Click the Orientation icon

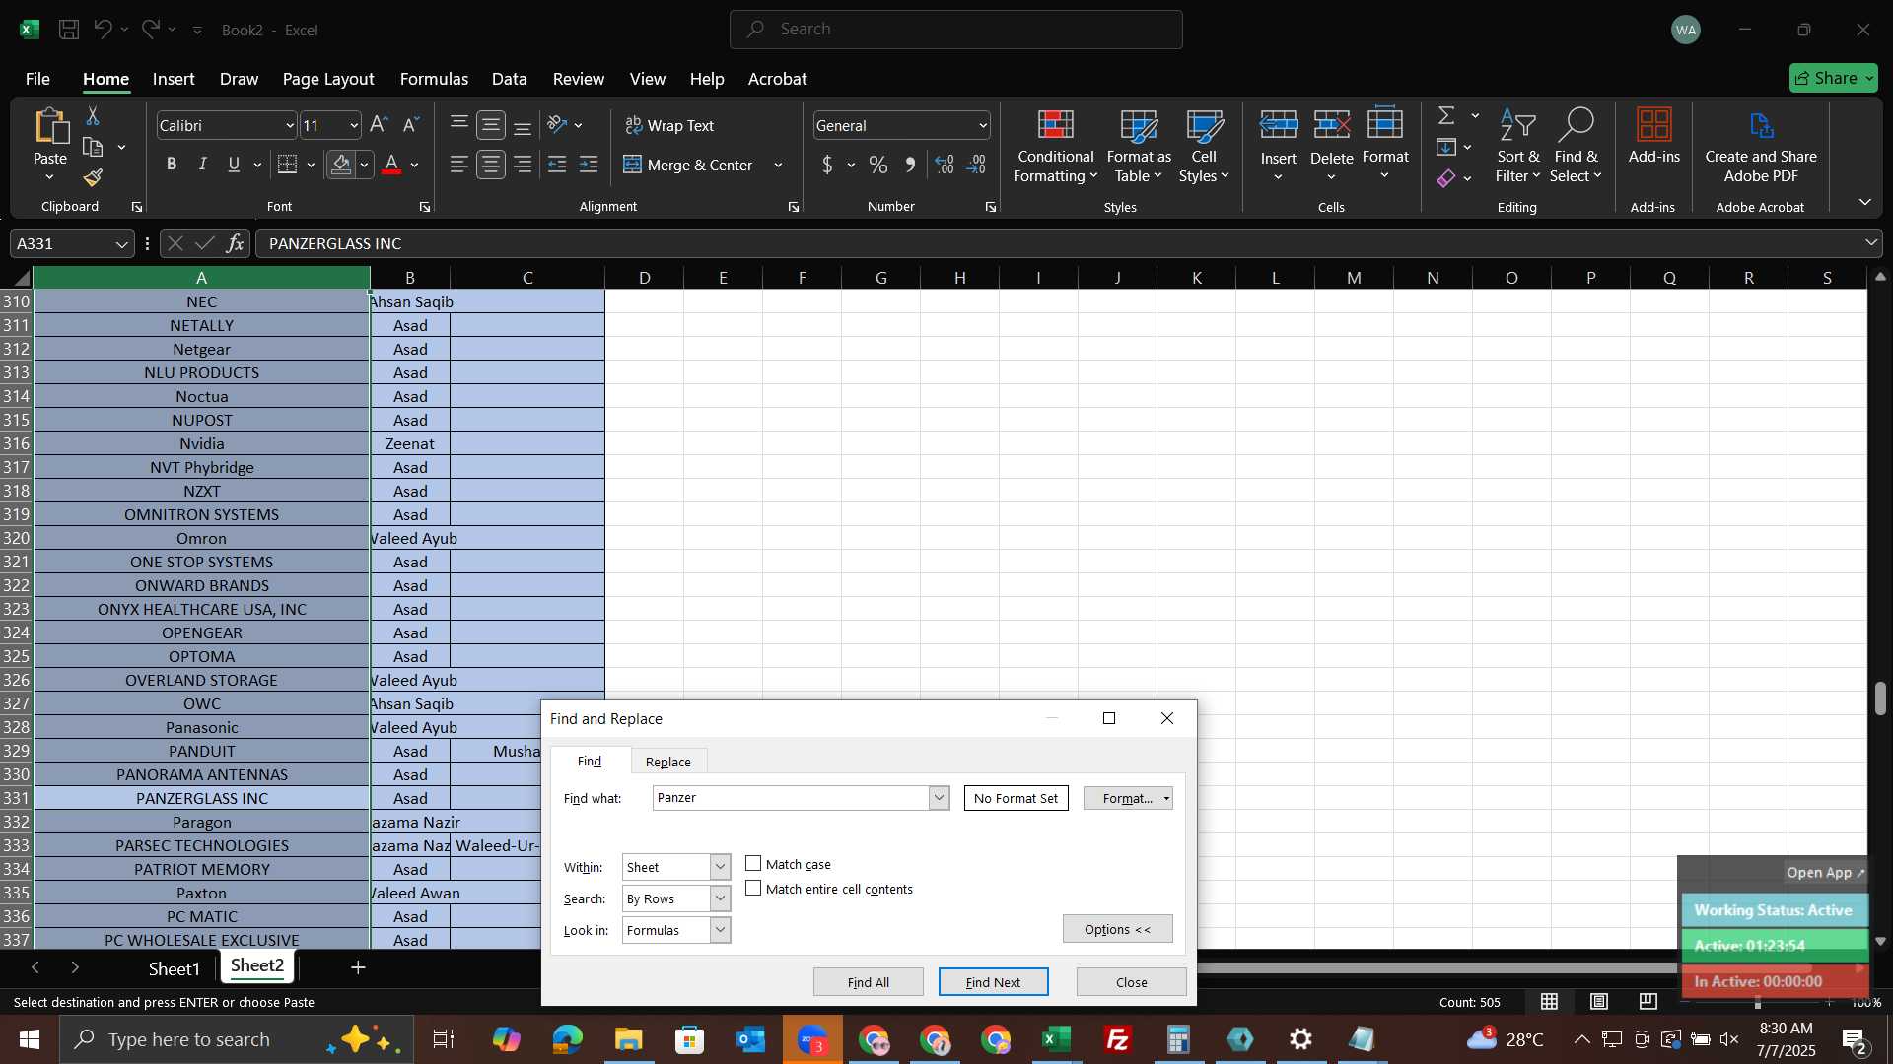[x=558, y=125]
